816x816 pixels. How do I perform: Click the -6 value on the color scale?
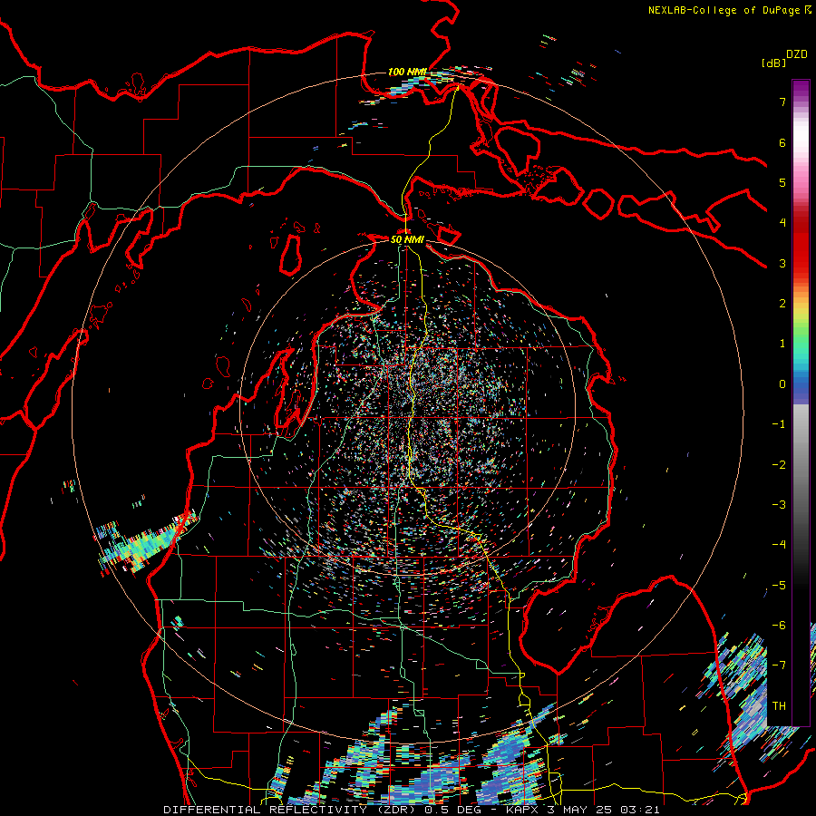coord(779,626)
